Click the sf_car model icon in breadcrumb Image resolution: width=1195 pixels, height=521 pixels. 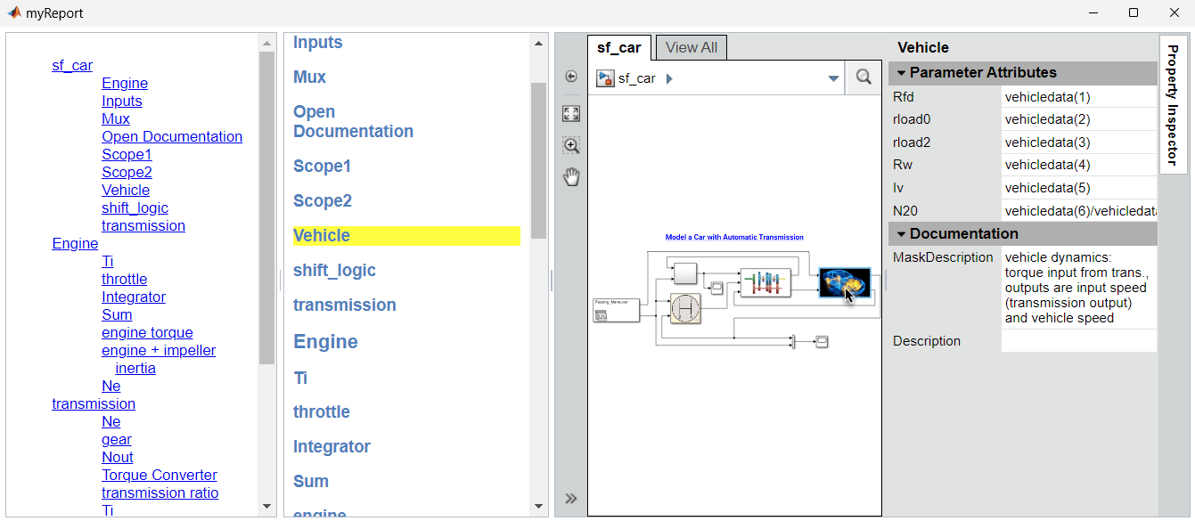click(606, 78)
